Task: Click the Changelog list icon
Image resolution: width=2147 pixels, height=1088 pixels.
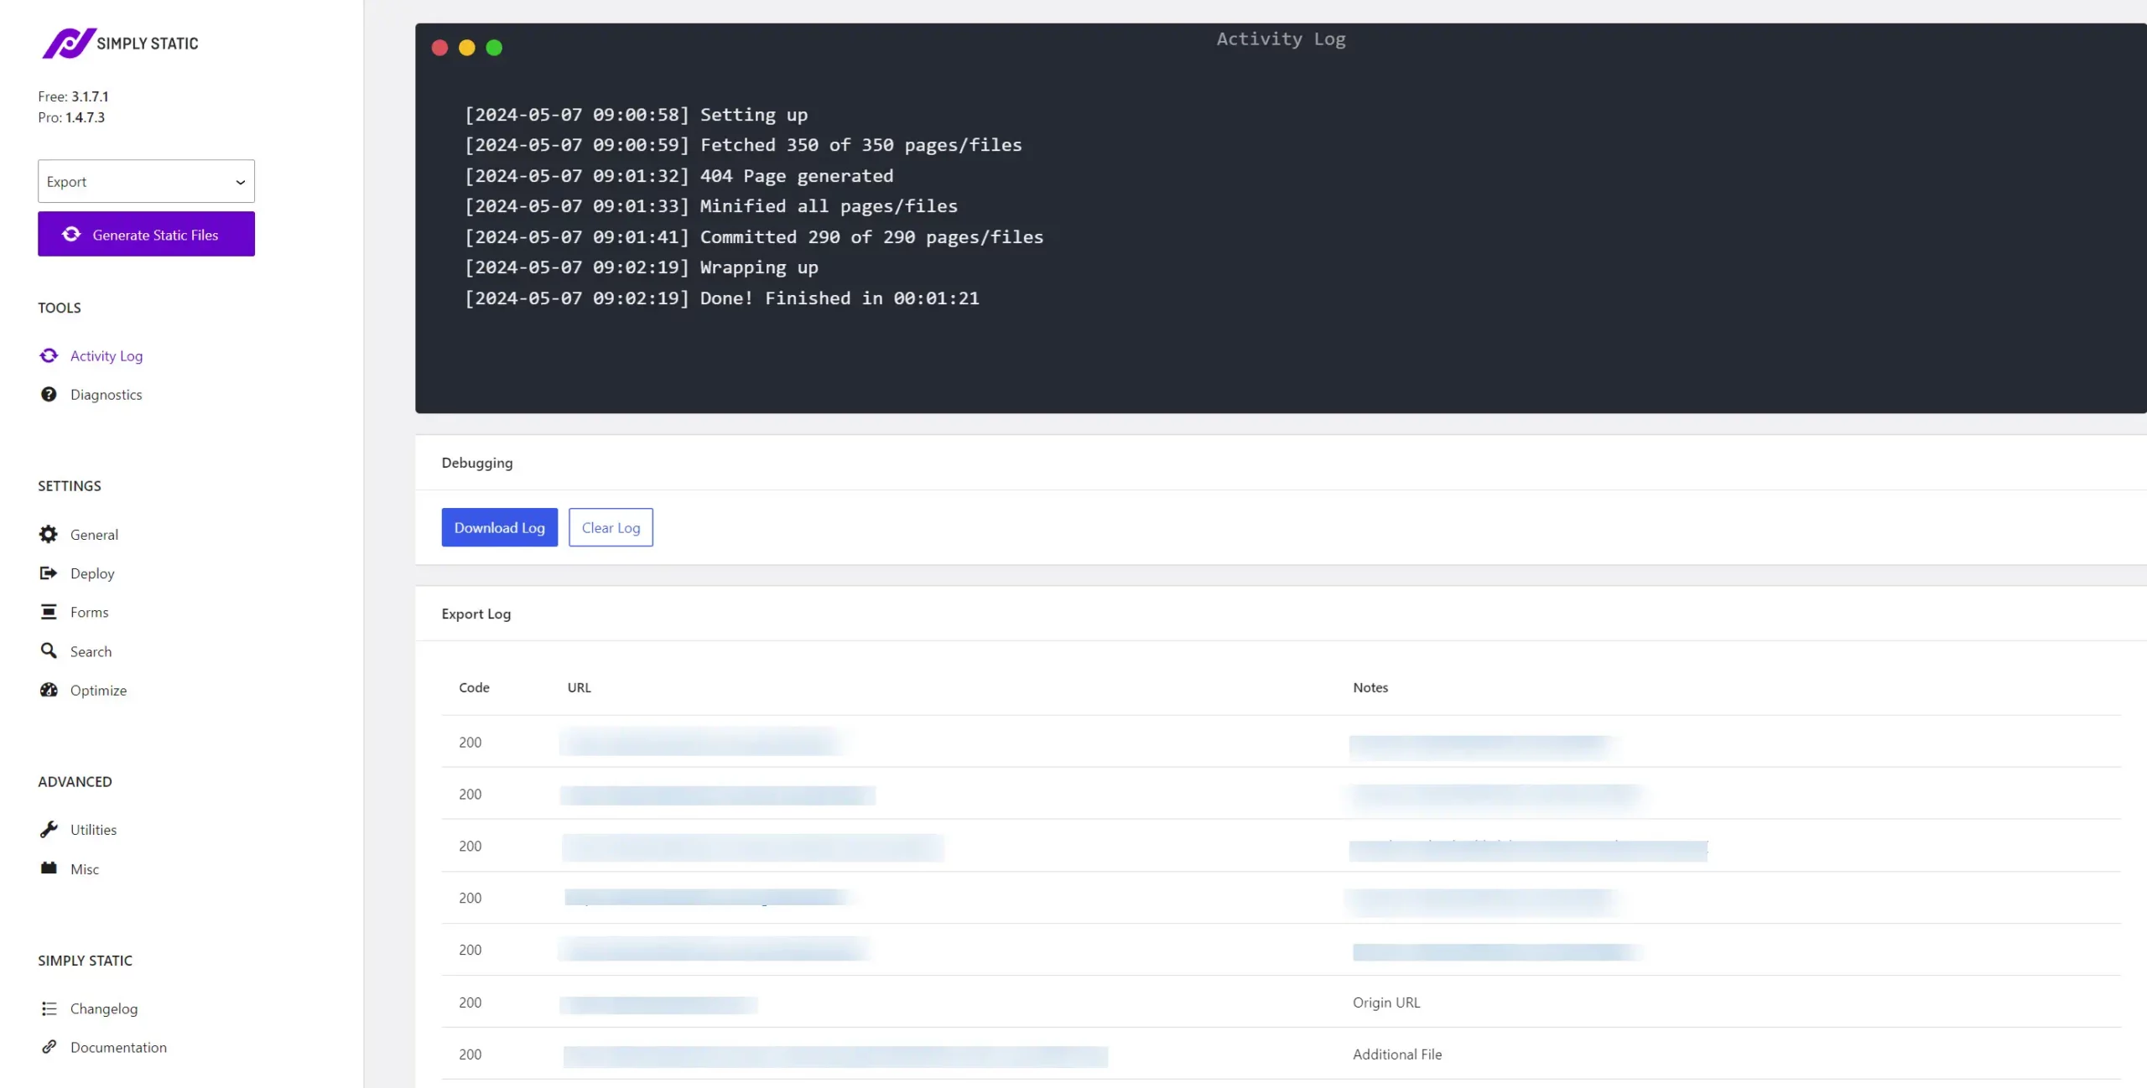Action: click(x=49, y=1008)
